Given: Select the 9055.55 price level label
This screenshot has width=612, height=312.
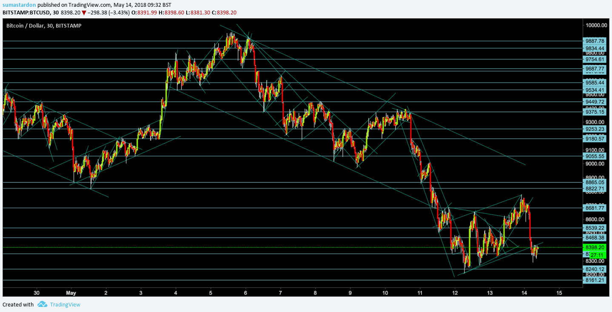Looking at the screenshot, I should click(x=595, y=156).
